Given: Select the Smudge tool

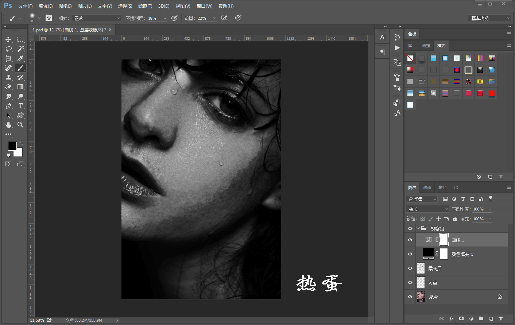Looking at the screenshot, I should coord(8,96).
